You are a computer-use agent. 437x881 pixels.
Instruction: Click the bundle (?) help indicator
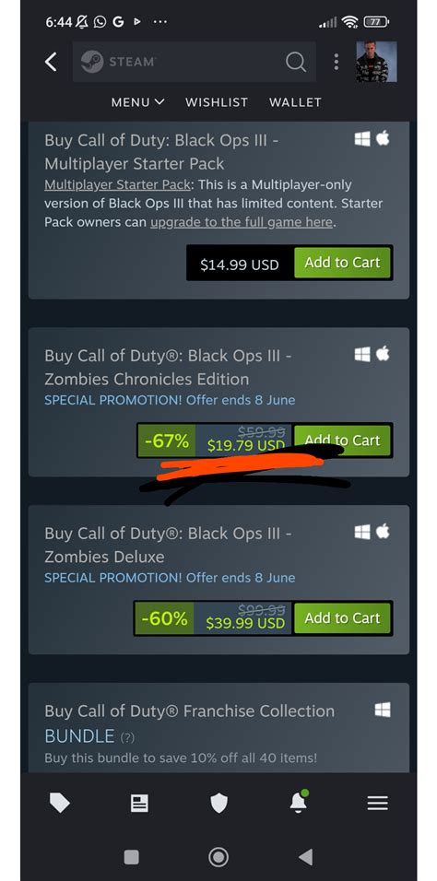(x=127, y=736)
